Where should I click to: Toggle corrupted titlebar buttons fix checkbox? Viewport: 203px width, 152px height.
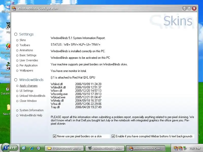[113, 136]
